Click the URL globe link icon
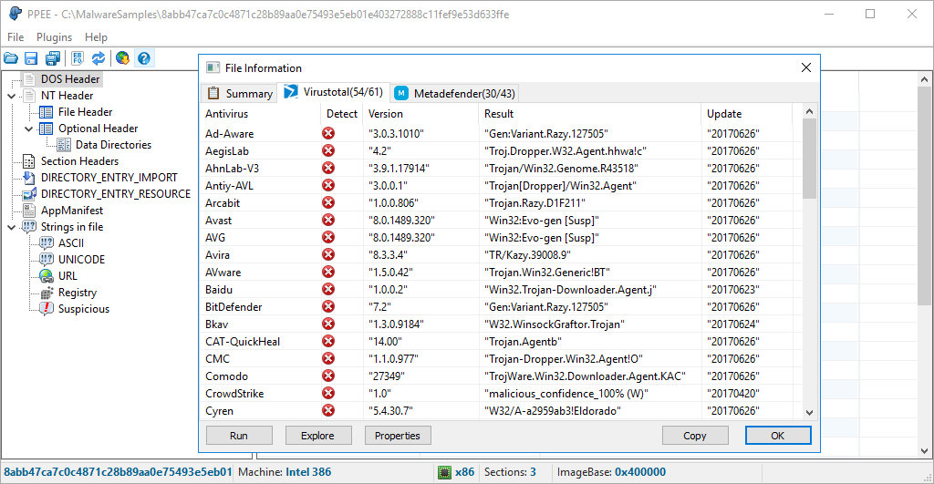This screenshot has width=934, height=484. [x=46, y=275]
